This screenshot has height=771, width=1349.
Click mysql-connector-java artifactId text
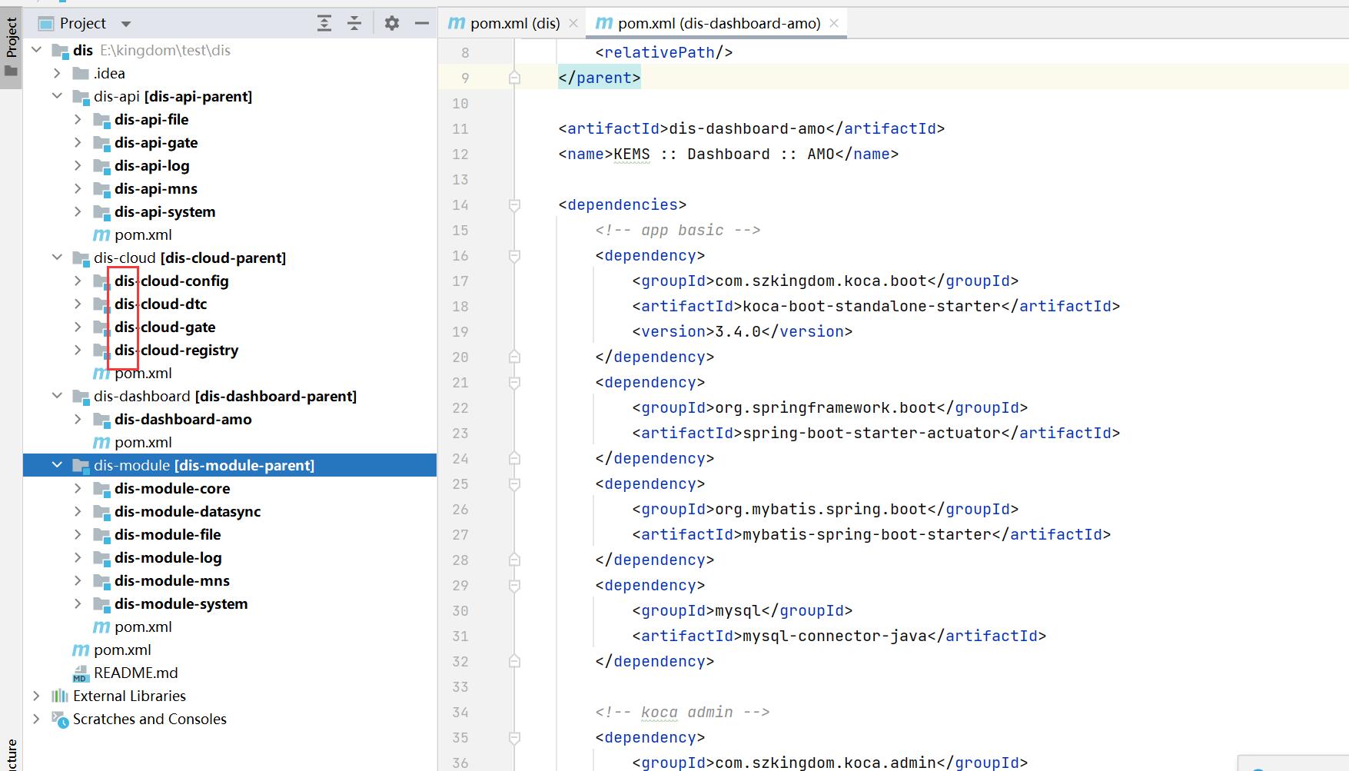tap(835, 636)
